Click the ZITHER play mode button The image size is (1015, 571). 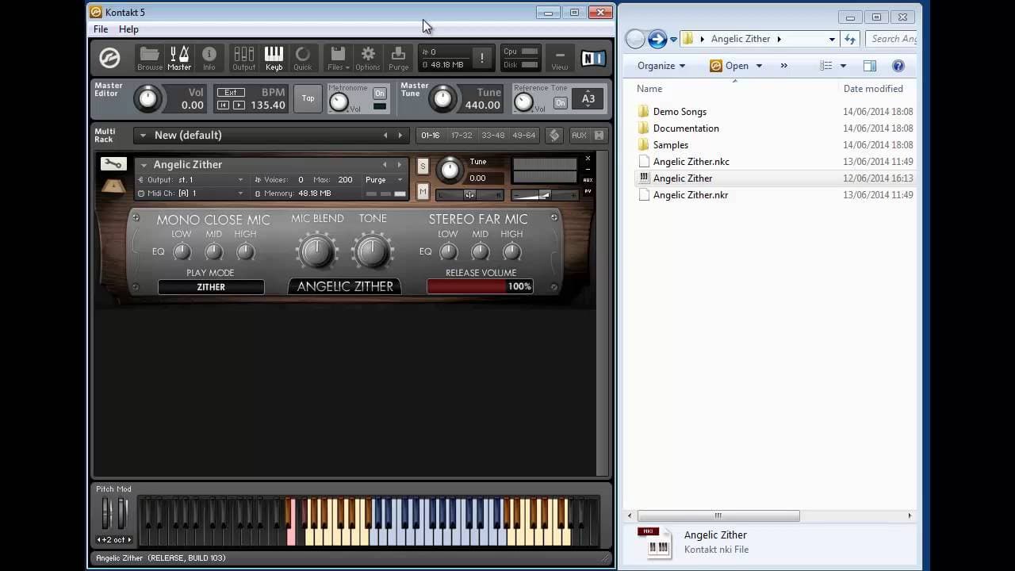(211, 287)
